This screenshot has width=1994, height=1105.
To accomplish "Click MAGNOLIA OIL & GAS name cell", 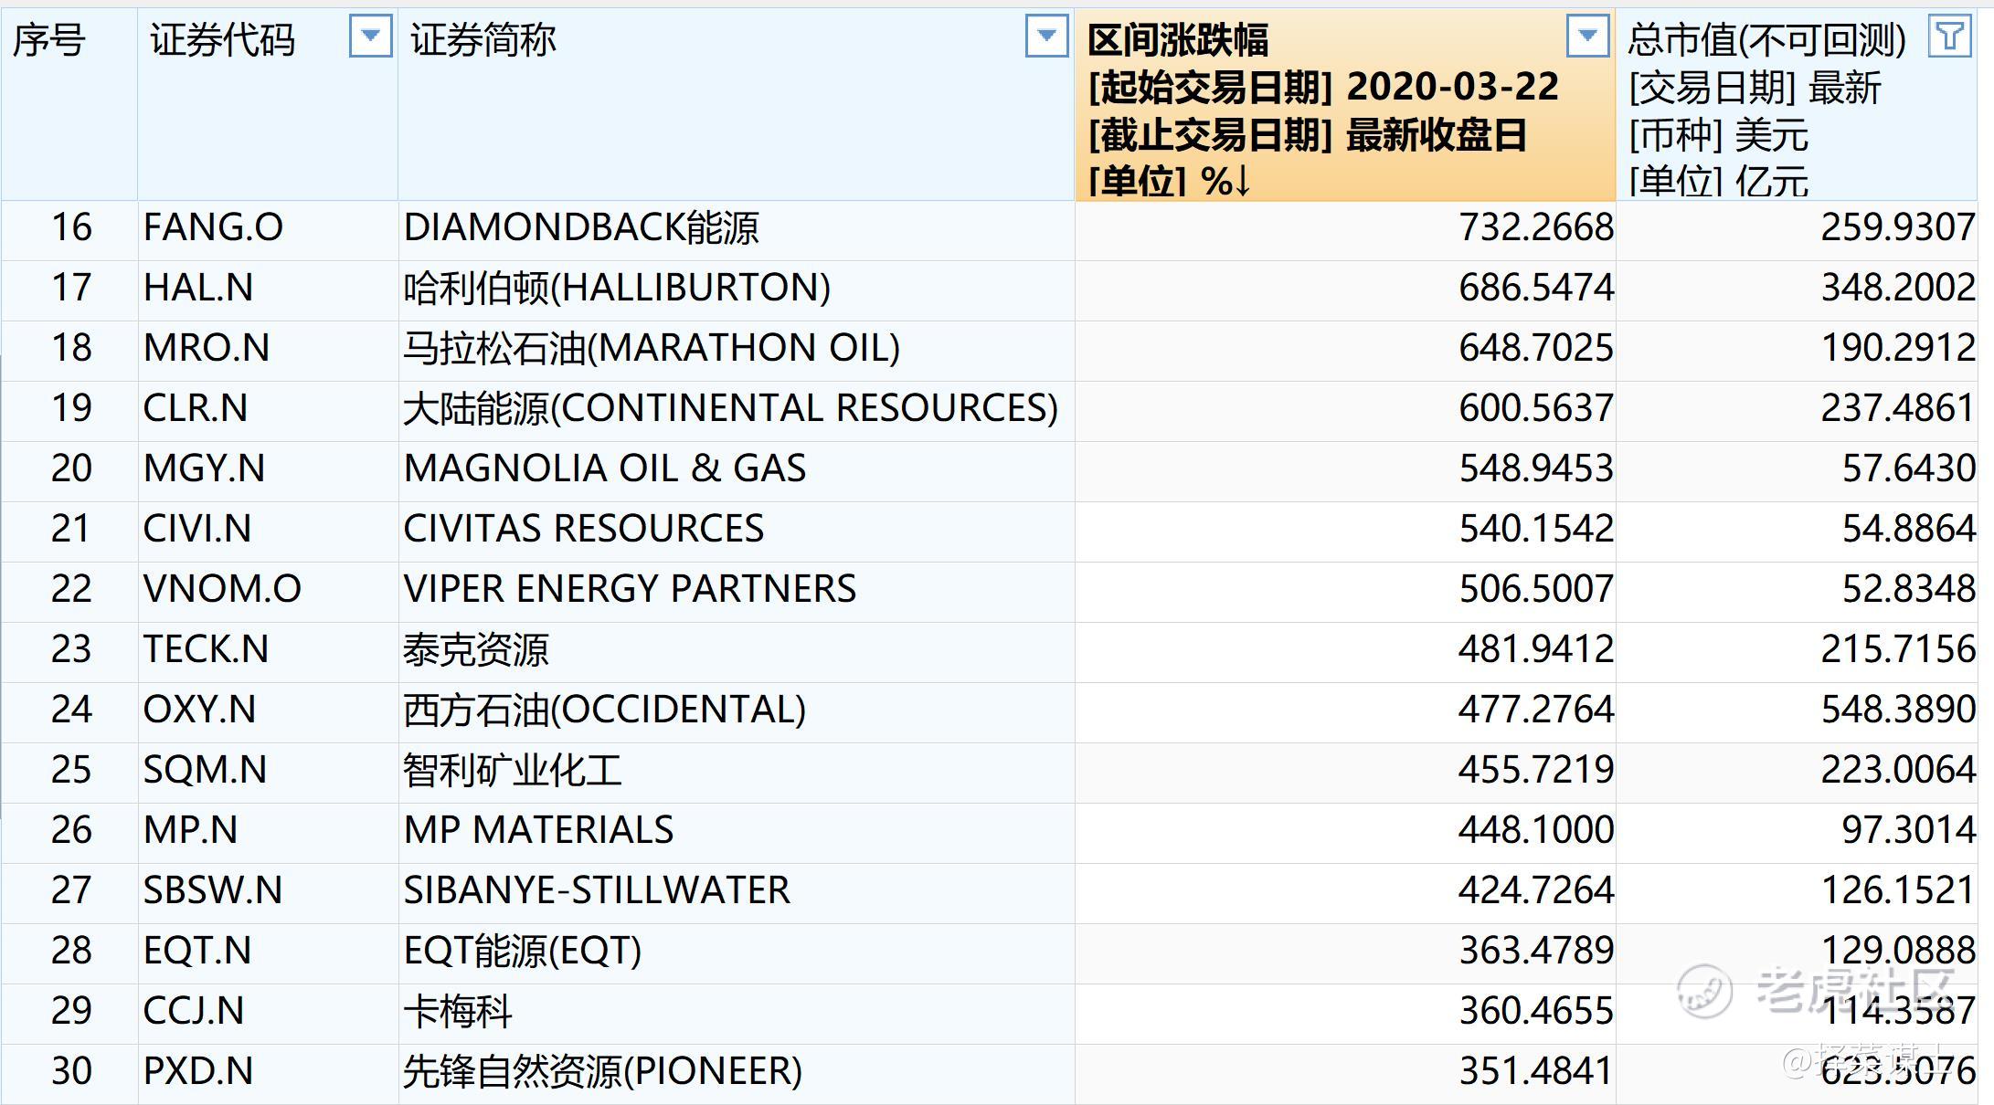I will (604, 468).
